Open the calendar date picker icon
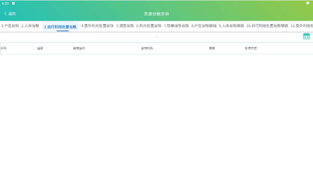The height and width of the screenshot is (184, 313). point(306,36)
